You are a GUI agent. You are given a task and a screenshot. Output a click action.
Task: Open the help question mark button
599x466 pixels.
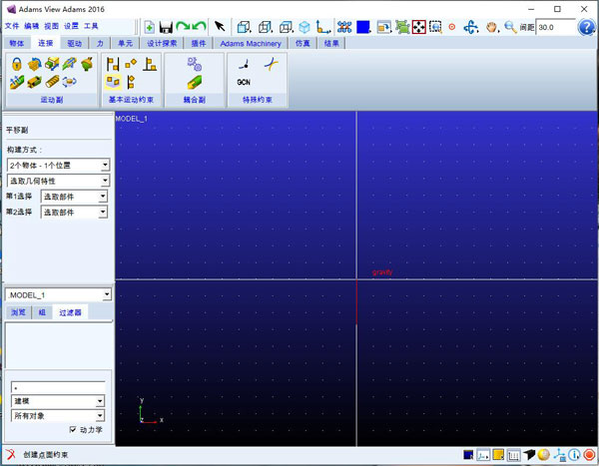coord(586,27)
